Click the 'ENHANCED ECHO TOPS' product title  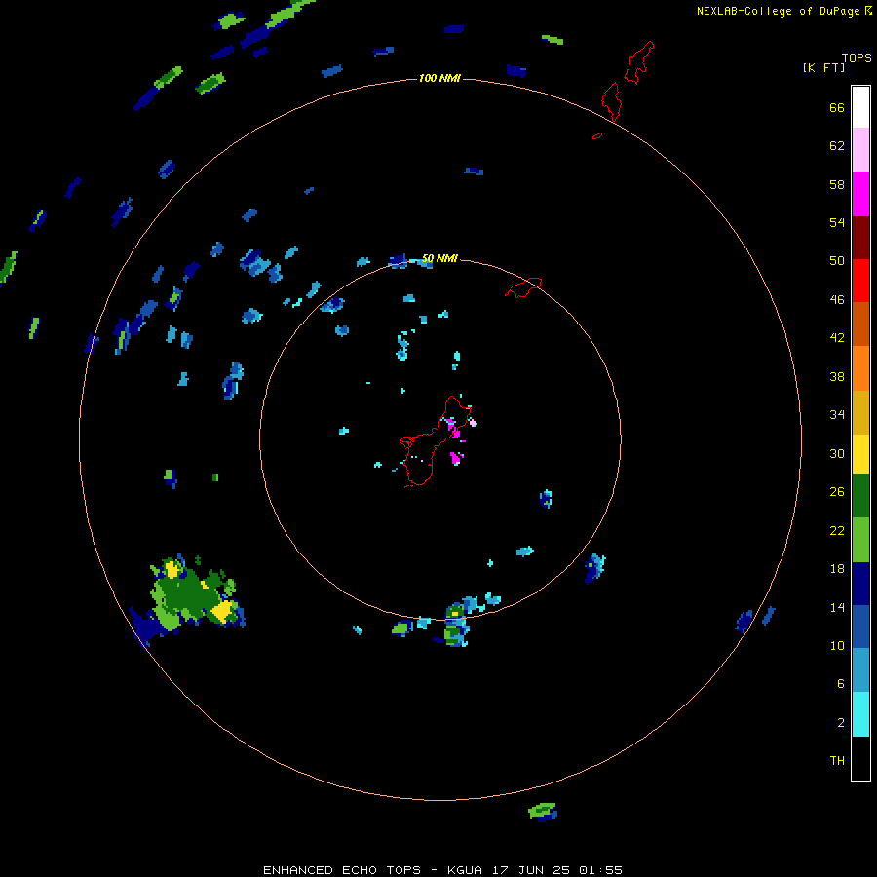tap(342, 870)
